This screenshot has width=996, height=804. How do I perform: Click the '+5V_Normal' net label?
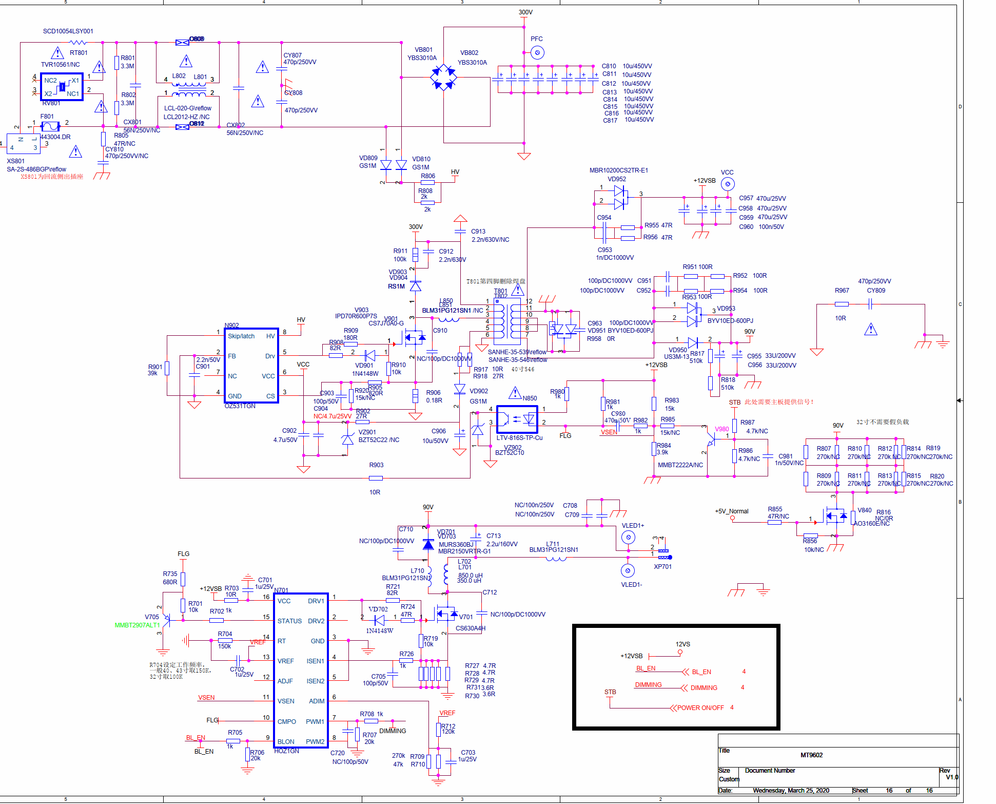pyautogui.click(x=732, y=511)
